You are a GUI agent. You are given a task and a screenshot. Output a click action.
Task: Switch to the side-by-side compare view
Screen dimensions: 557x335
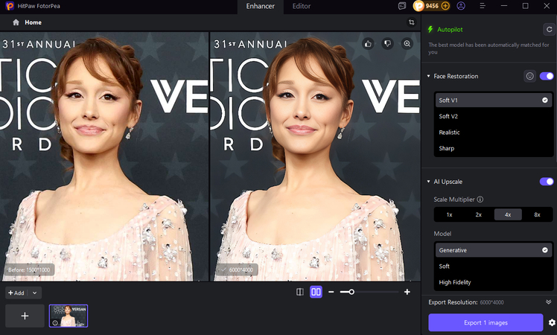pyautogui.click(x=316, y=292)
